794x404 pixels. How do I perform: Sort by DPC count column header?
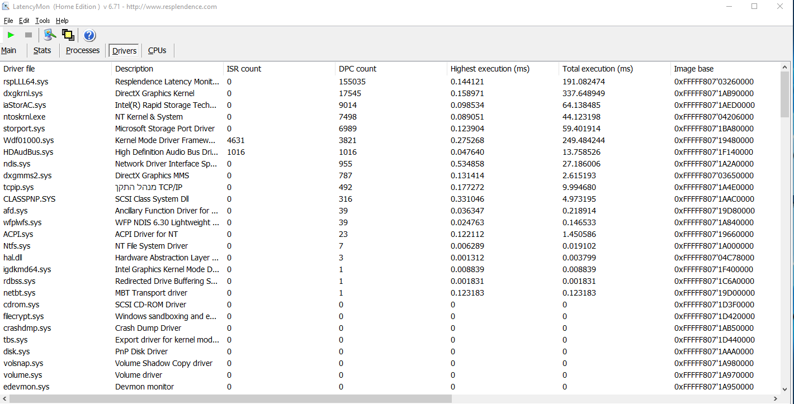point(358,69)
